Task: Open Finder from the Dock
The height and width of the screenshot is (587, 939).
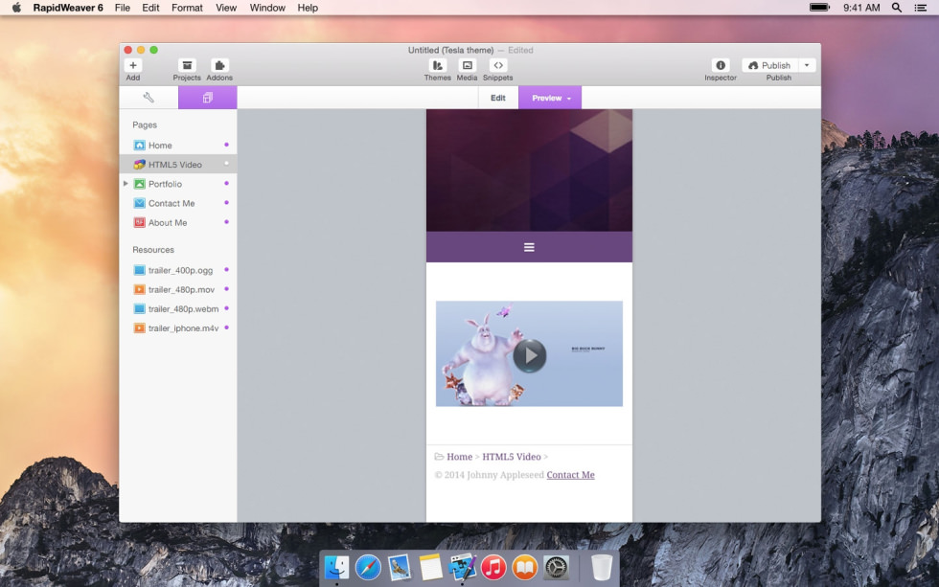Action: tap(336, 567)
